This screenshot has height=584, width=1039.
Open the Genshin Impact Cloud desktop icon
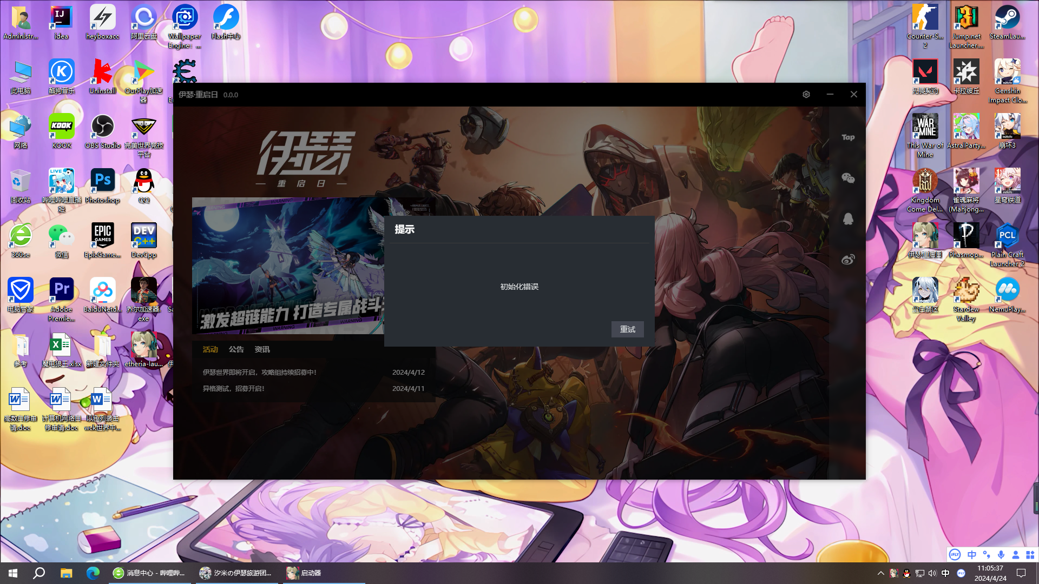(1007, 82)
